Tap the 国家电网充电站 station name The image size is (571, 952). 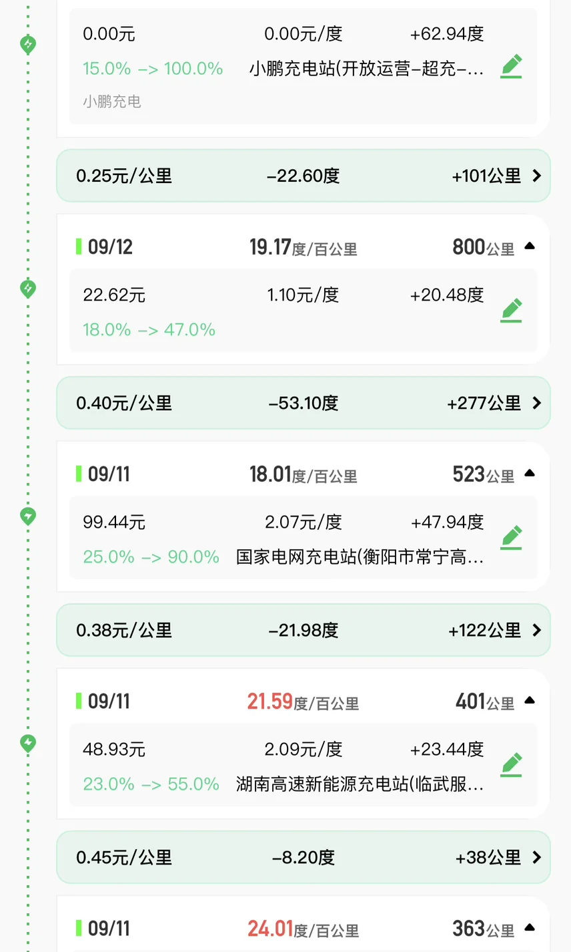point(360,557)
